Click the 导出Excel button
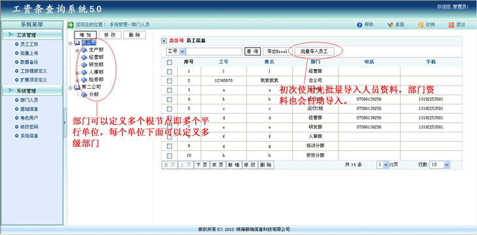Viewport: 477px width, 235px height. click(277, 52)
